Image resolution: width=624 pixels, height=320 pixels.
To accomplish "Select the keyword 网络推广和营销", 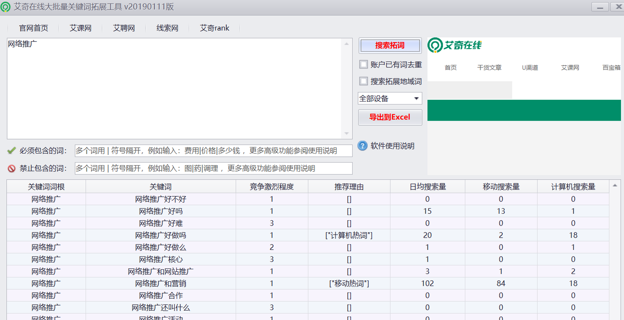I will tap(161, 284).
